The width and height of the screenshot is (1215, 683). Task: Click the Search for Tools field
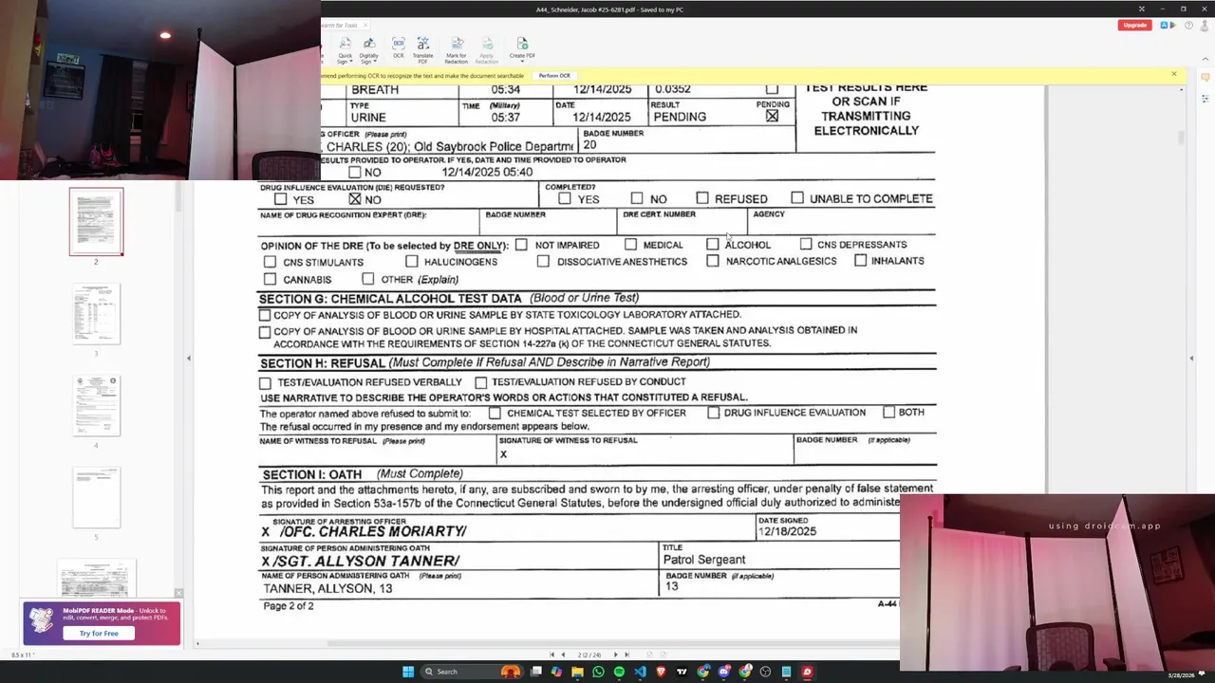pyautogui.click(x=342, y=26)
